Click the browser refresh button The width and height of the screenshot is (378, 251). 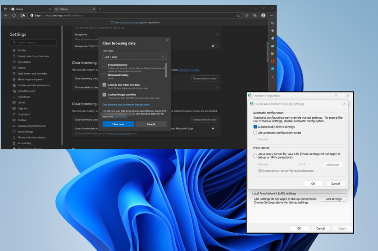pos(14,15)
